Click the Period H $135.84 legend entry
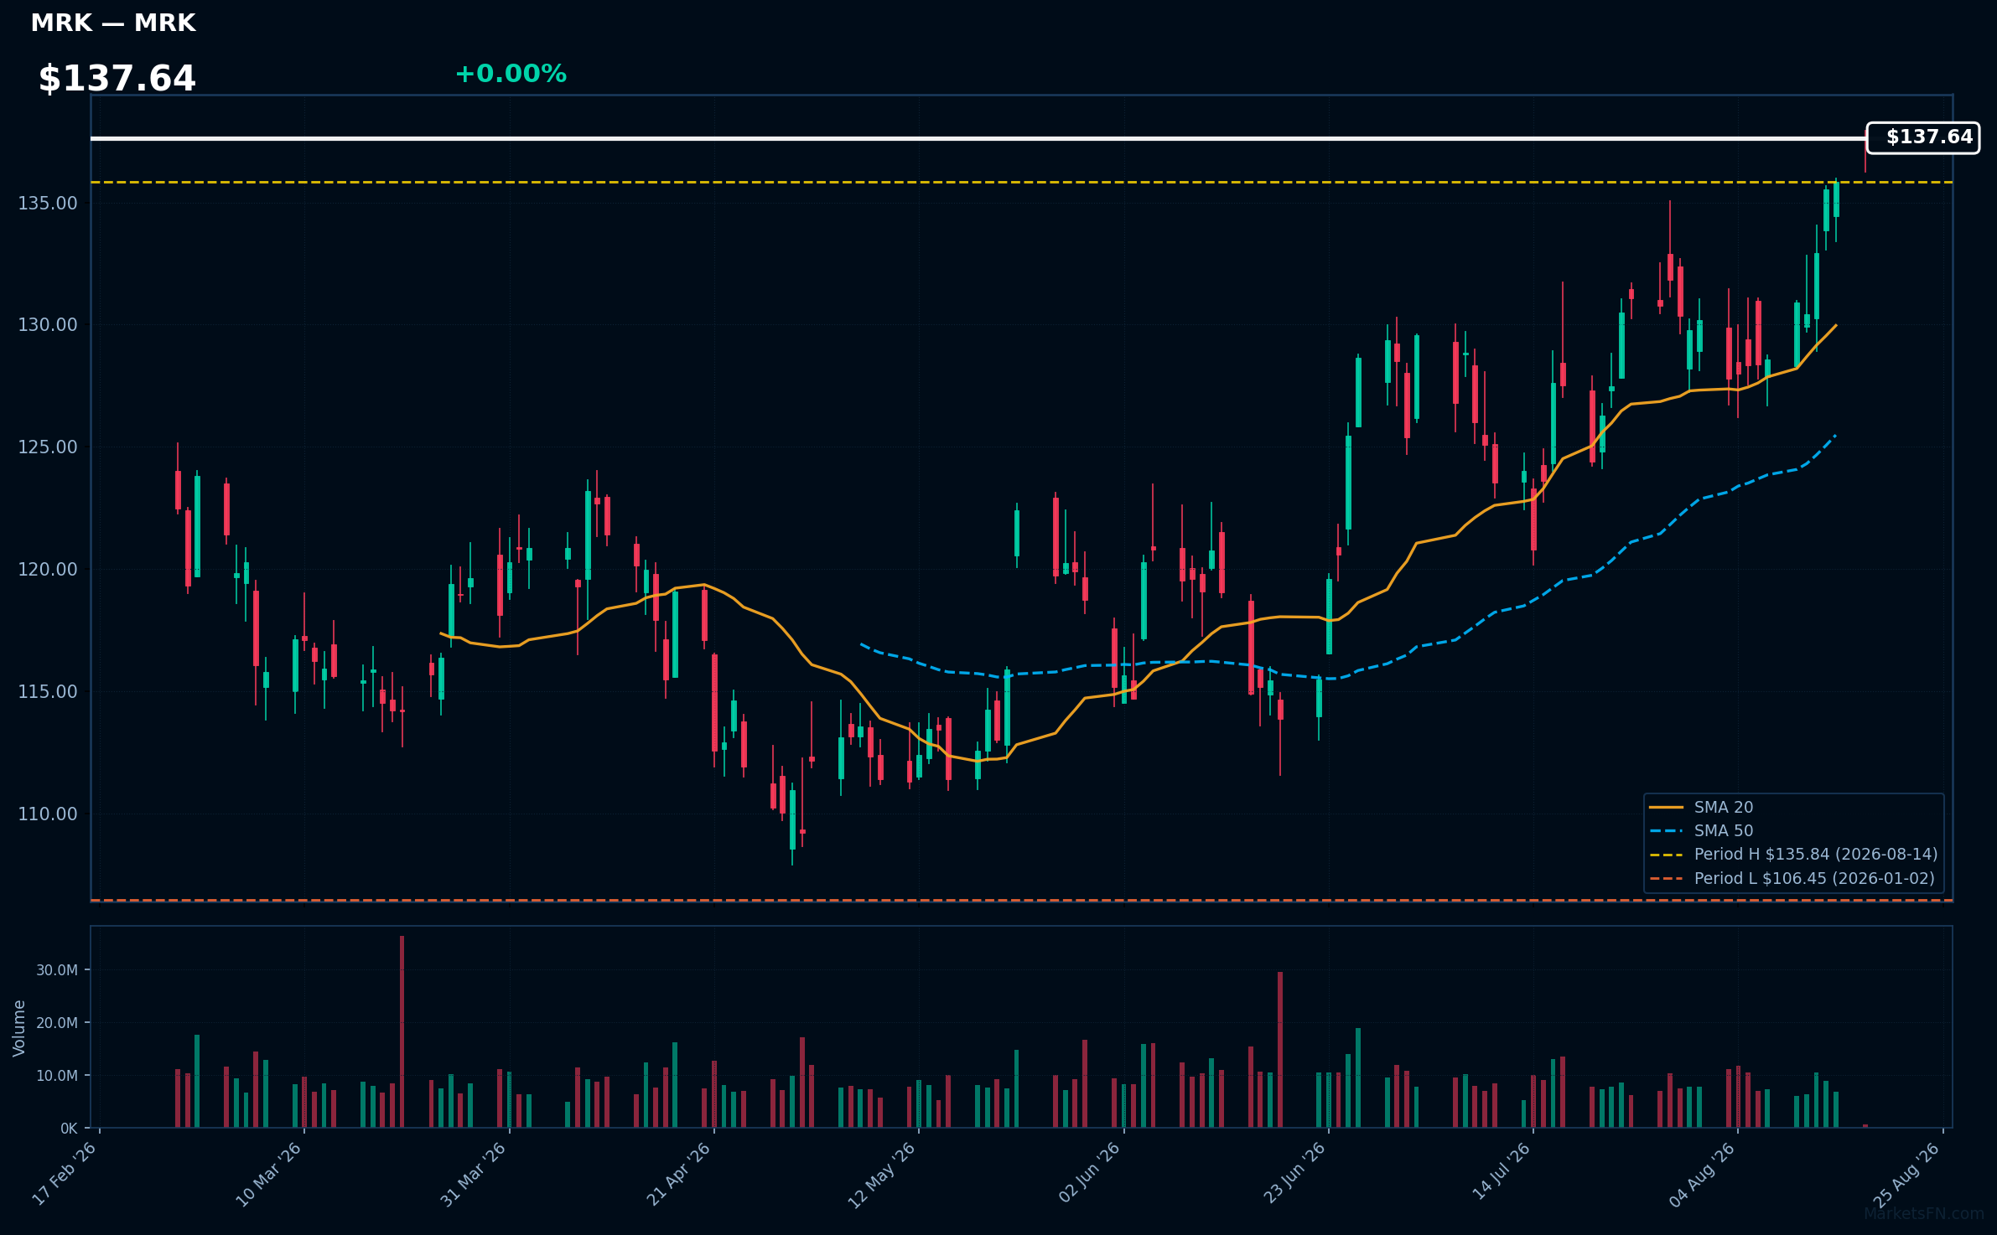Image resolution: width=1997 pixels, height=1235 pixels. pos(1793,854)
